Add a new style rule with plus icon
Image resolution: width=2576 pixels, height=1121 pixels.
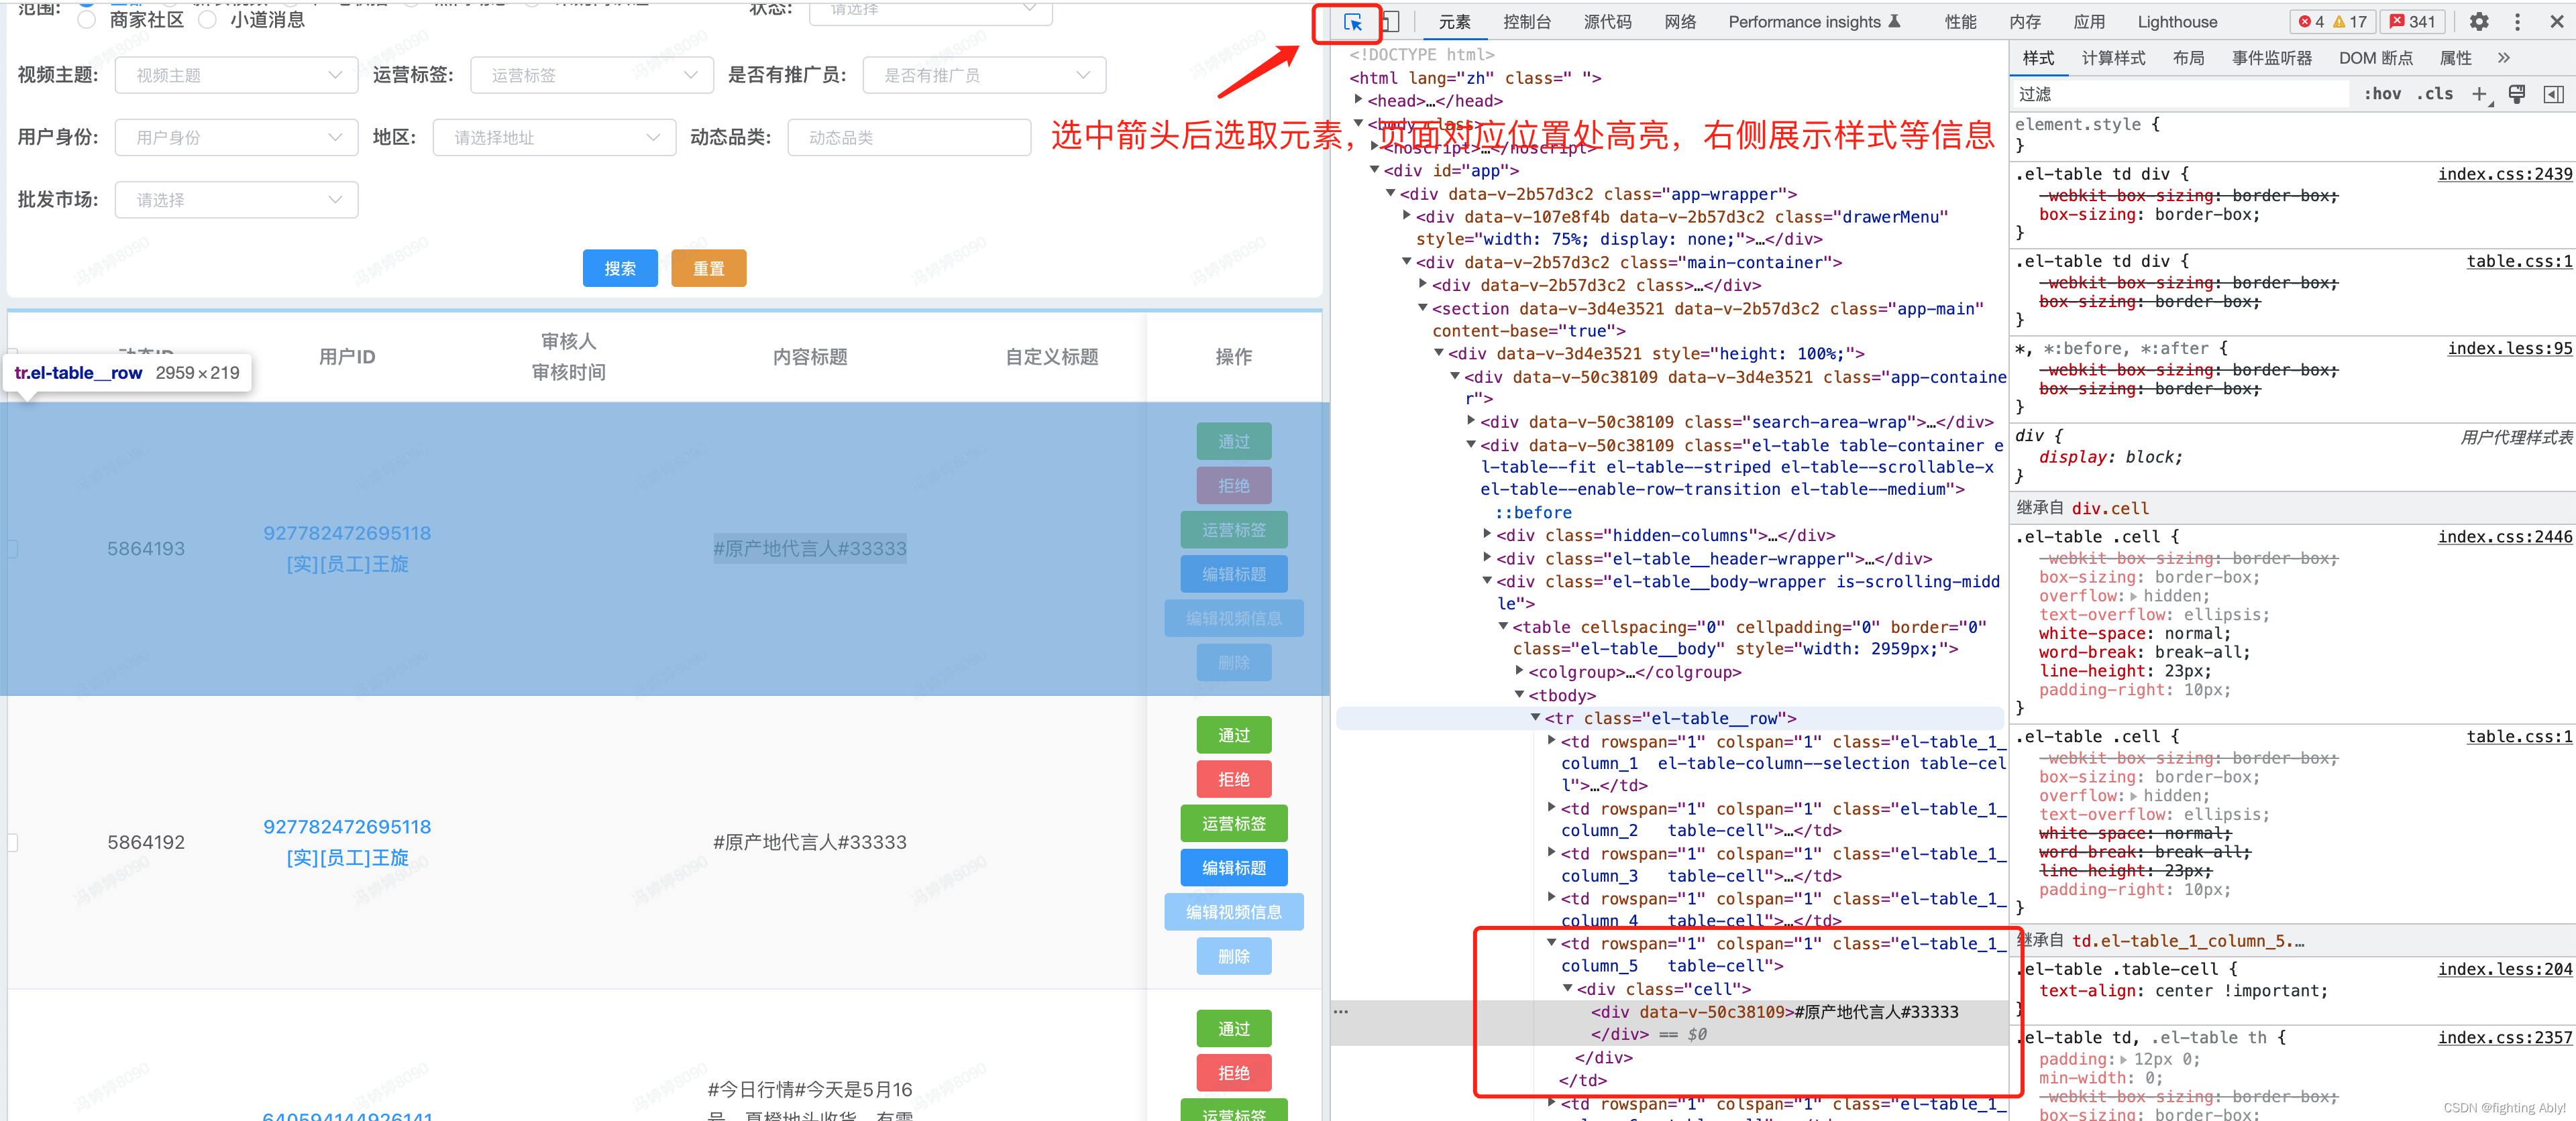tap(2480, 94)
